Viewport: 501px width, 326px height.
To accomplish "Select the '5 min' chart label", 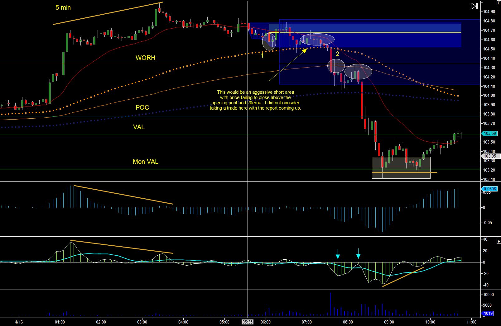I will pos(63,7).
